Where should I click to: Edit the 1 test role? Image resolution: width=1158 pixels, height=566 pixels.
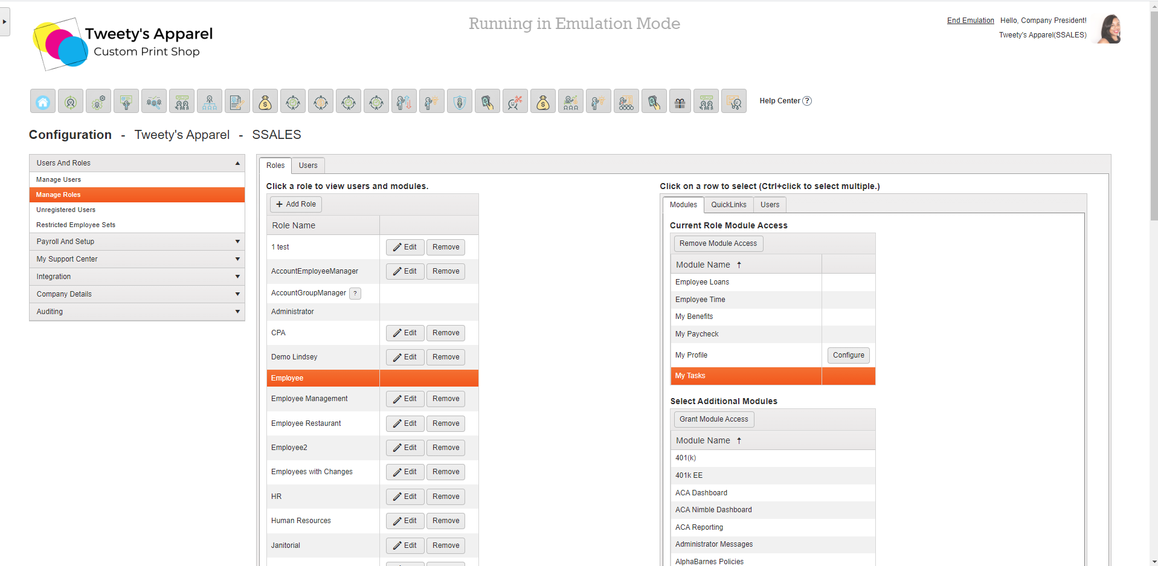point(405,247)
